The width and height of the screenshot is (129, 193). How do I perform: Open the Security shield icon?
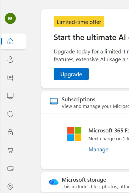10,114
